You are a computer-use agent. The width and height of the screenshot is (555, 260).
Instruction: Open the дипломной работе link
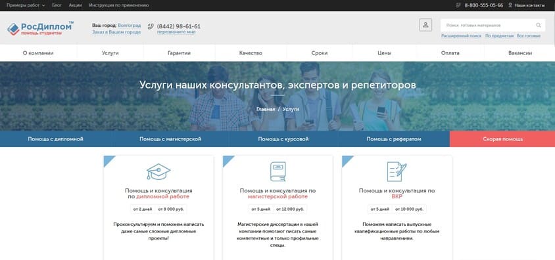(163, 196)
